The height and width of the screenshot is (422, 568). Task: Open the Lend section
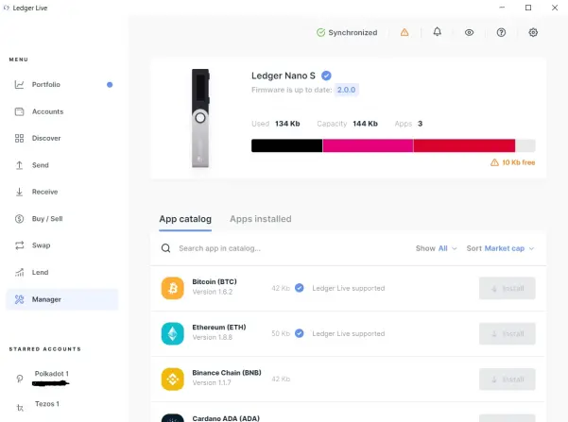(x=62, y=272)
